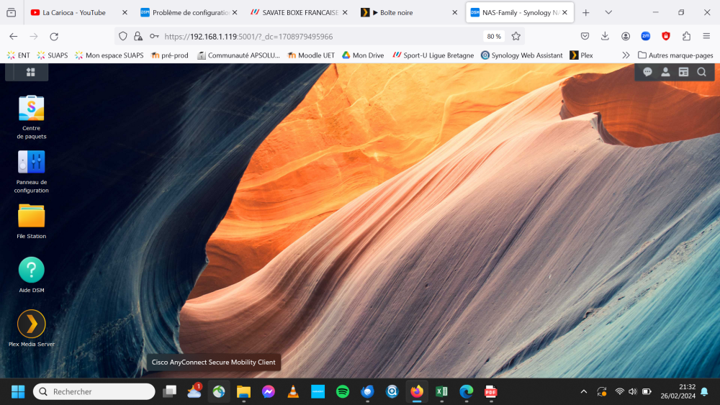The height and width of the screenshot is (405, 720).
Task: Open Moodle UET bookmark
Action: 311,55
